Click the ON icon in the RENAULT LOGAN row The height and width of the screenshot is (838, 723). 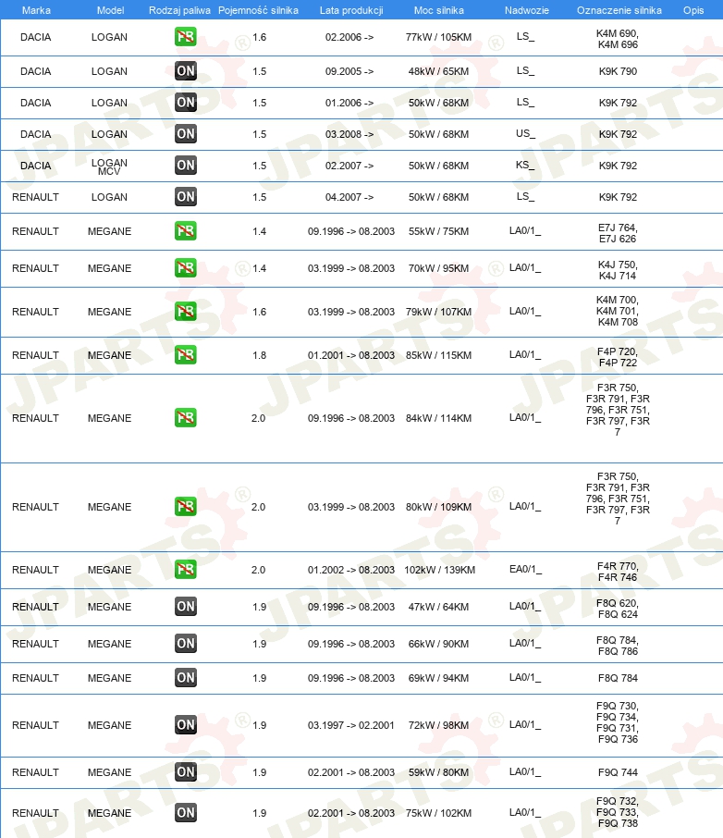(x=186, y=197)
